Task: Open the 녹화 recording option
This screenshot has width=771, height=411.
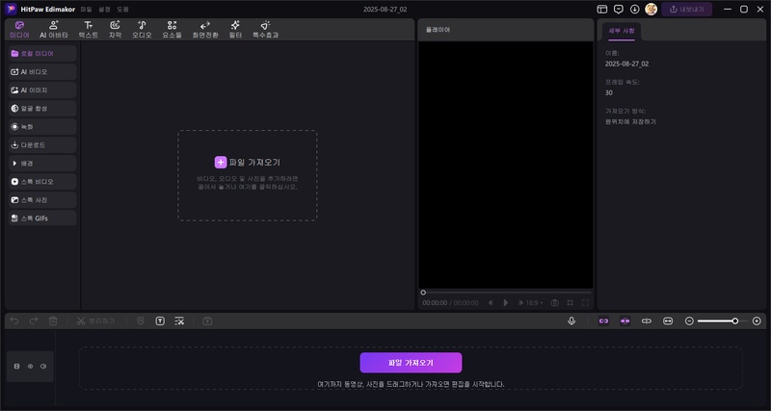Action: tap(42, 127)
